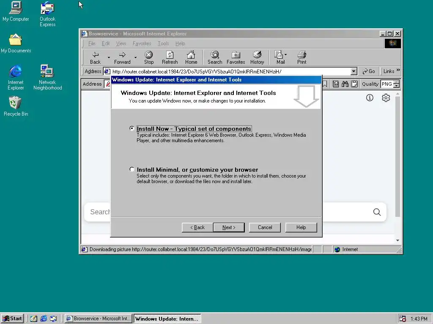Launch Internet Explorer from quick launch bar
The height and width of the screenshot is (324, 433).
coord(44,319)
